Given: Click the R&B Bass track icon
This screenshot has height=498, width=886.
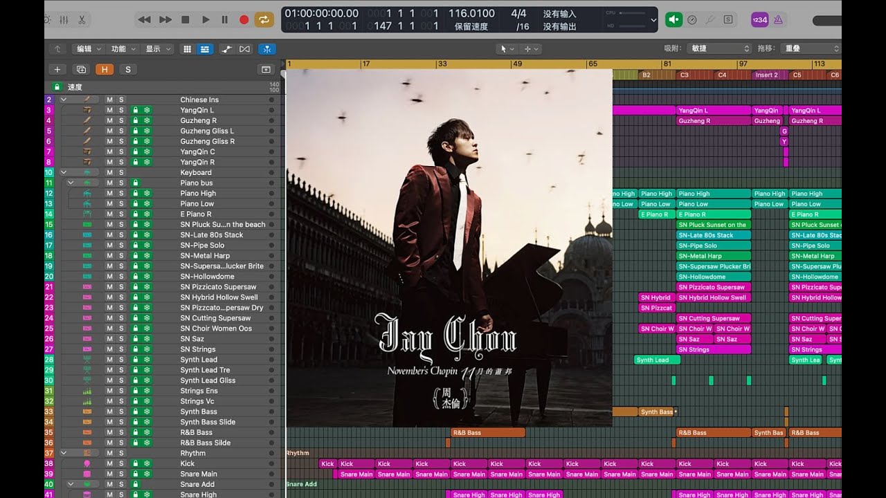Looking at the screenshot, I should tap(87, 432).
